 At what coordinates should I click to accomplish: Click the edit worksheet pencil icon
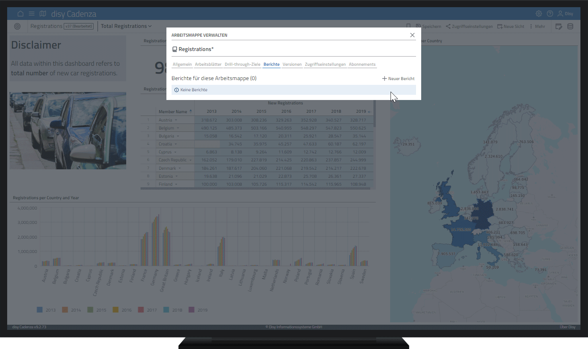(559, 26)
